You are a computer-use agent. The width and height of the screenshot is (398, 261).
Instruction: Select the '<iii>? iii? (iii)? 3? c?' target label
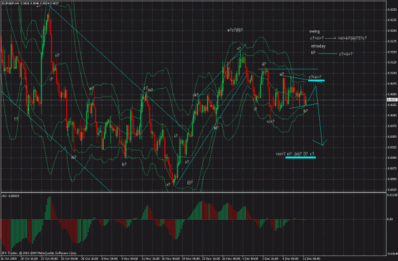[295, 154]
